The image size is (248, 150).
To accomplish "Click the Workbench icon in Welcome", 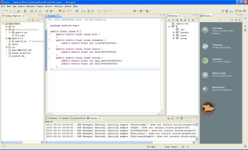I will [x=205, y=89].
